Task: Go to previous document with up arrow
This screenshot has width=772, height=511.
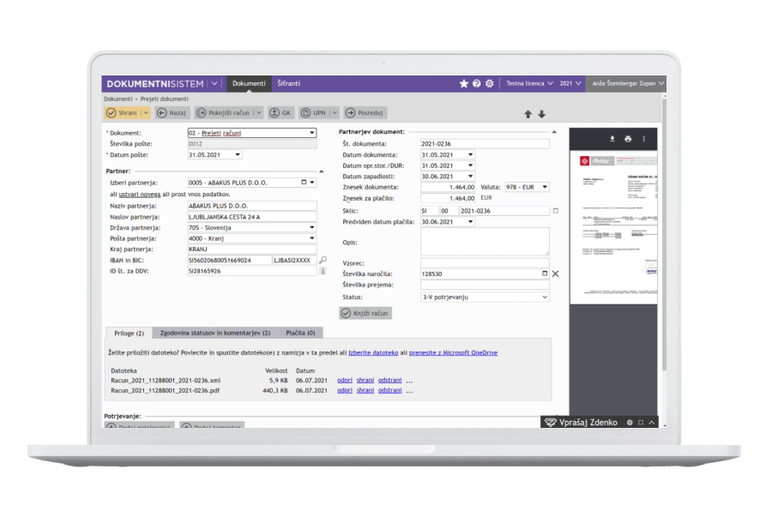Action: [528, 114]
